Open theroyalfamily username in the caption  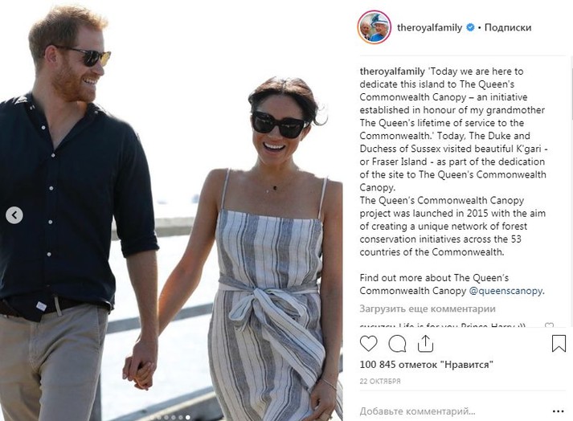point(391,72)
